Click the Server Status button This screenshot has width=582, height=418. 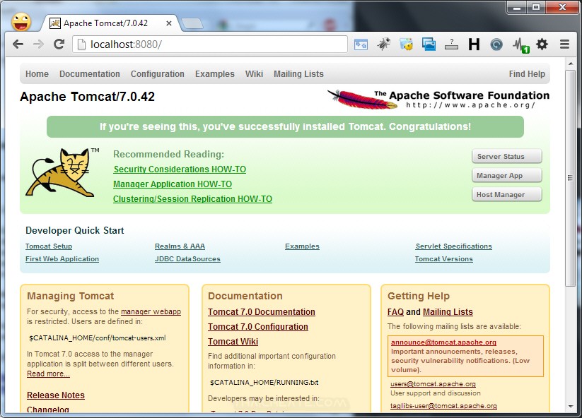click(506, 156)
